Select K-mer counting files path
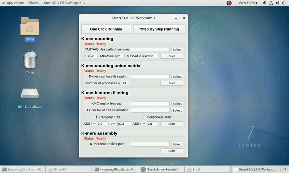The height and width of the screenshot is (173, 289). [177, 77]
